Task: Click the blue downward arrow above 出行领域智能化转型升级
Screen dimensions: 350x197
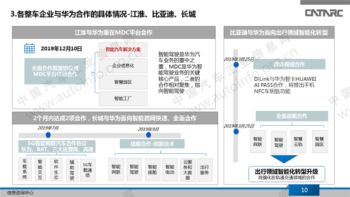Action: [x=284, y=159]
